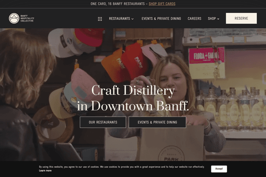
Task: Click the 'Craft Distillery in Downtown Banff.' headline
Action: (133, 98)
